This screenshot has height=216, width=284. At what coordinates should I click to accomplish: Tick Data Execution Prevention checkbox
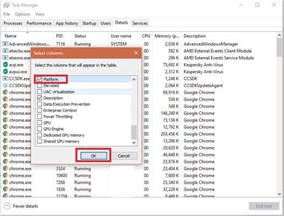[40, 104]
